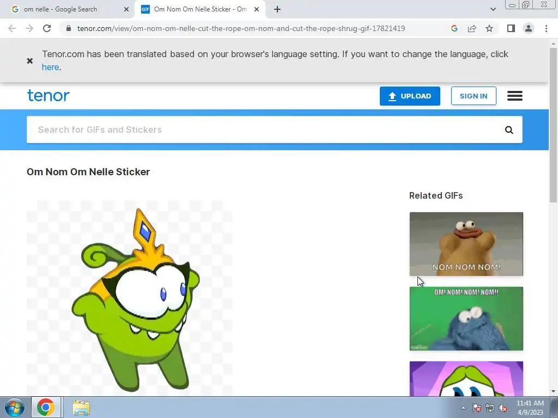Click the network tray icon
The image size is (558, 418).
490,408
